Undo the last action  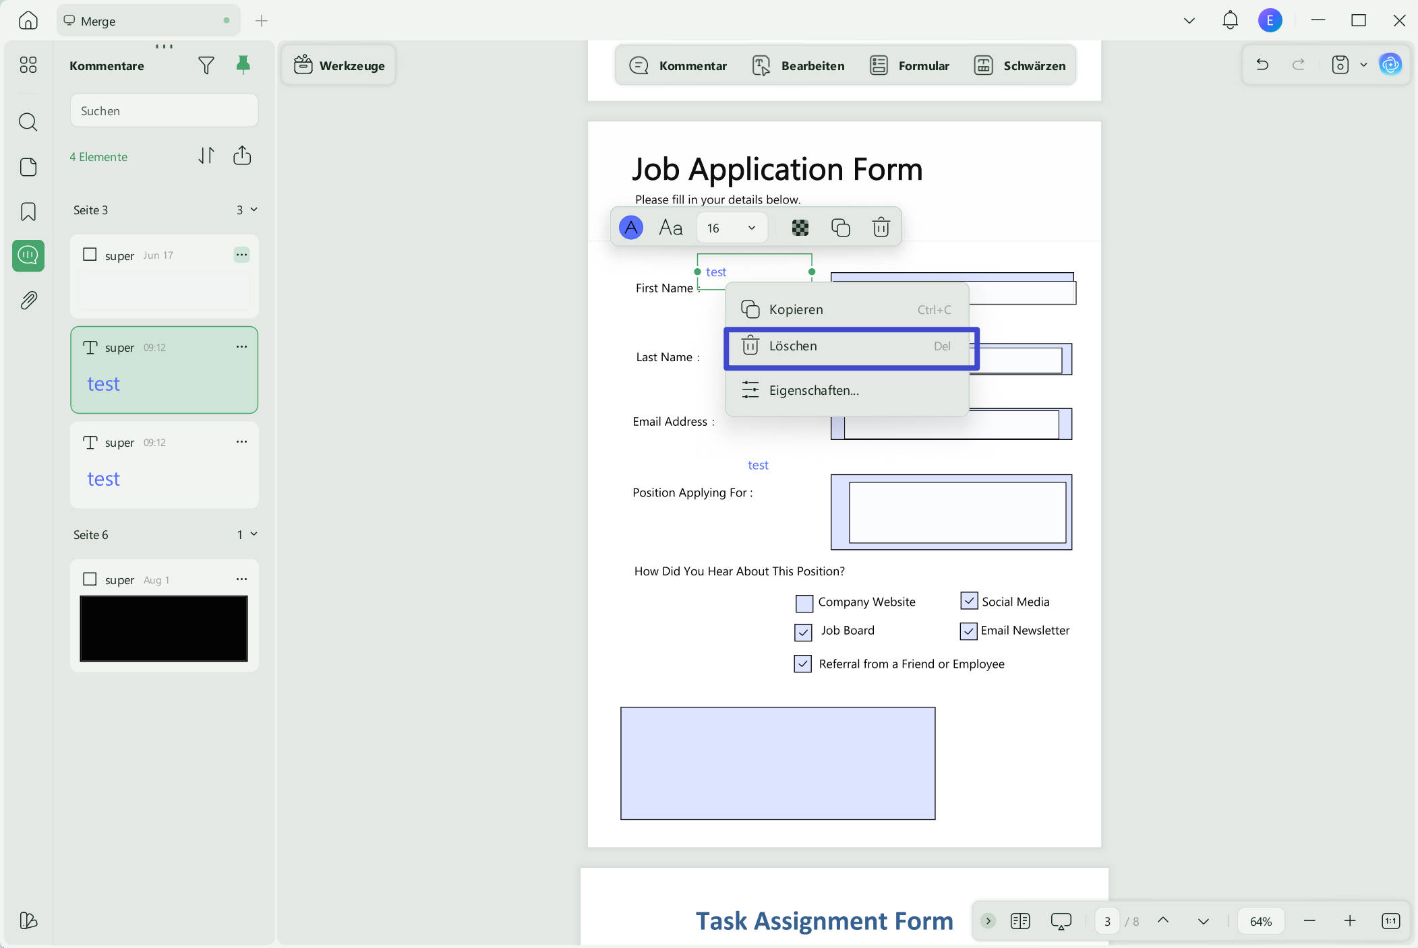(x=1262, y=65)
